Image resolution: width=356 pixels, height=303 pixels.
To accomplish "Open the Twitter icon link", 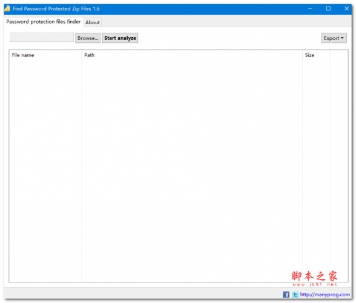I will [295, 295].
